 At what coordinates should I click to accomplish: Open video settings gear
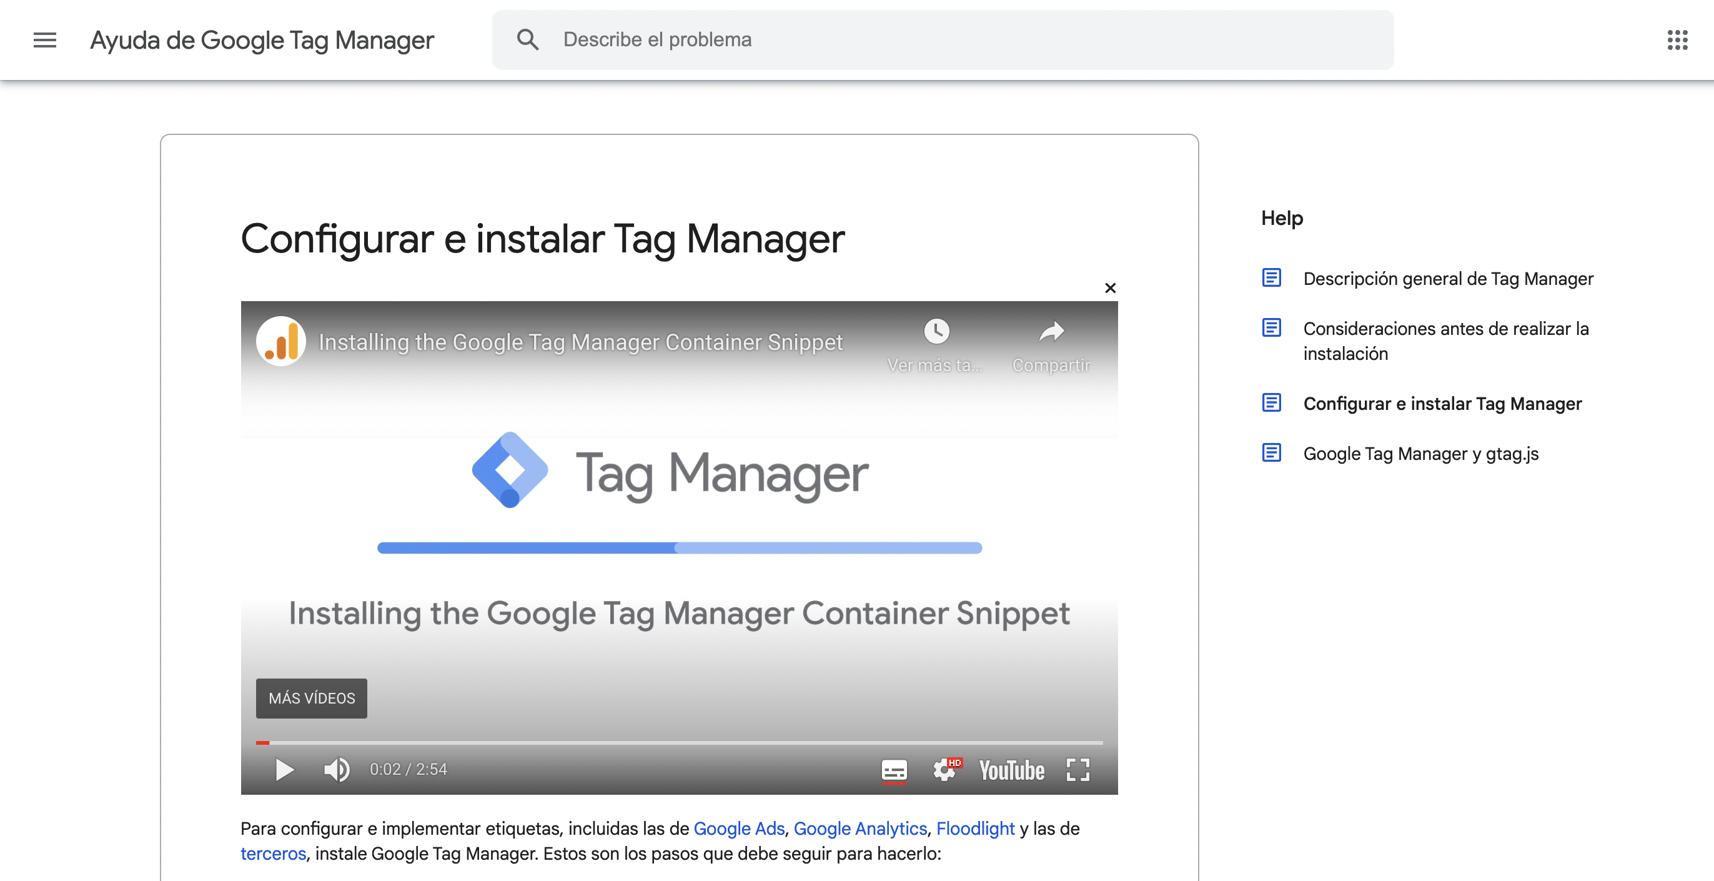[946, 770]
